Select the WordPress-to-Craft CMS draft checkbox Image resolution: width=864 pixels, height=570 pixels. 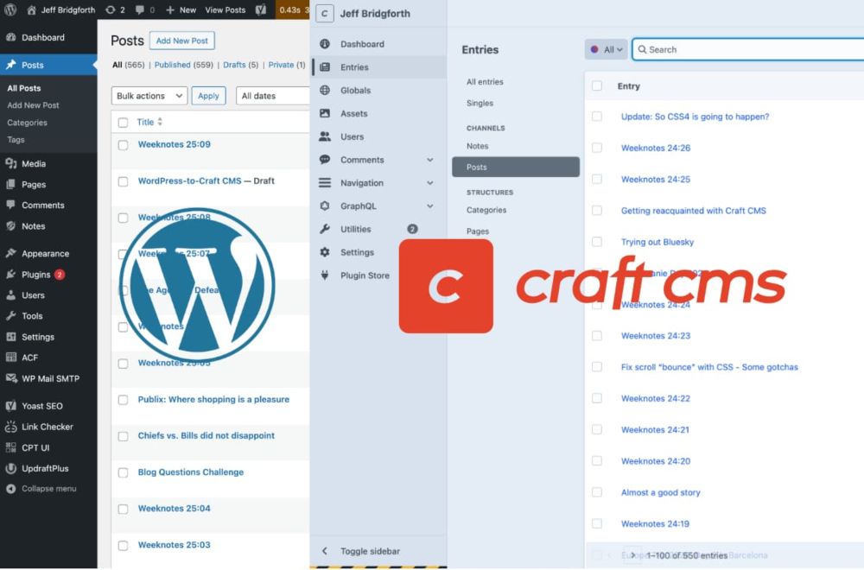click(123, 181)
